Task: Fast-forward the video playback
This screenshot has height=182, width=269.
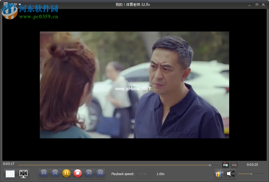Action: point(100,173)
